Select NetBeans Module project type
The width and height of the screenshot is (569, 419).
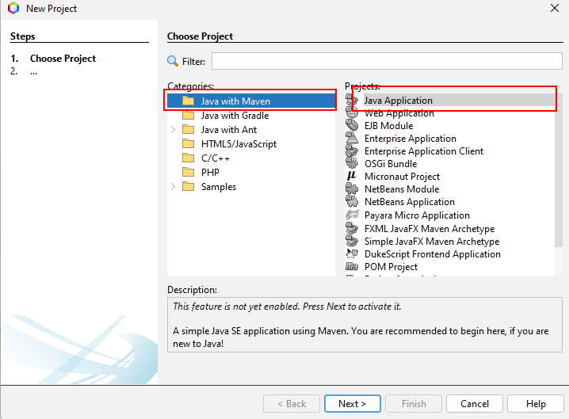click(402, 189)
